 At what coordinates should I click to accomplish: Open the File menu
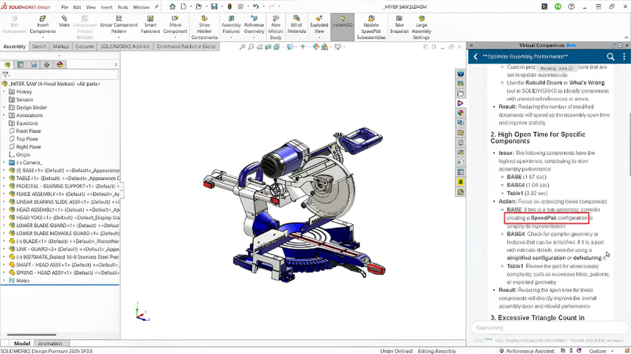click(x=64, y=7)
